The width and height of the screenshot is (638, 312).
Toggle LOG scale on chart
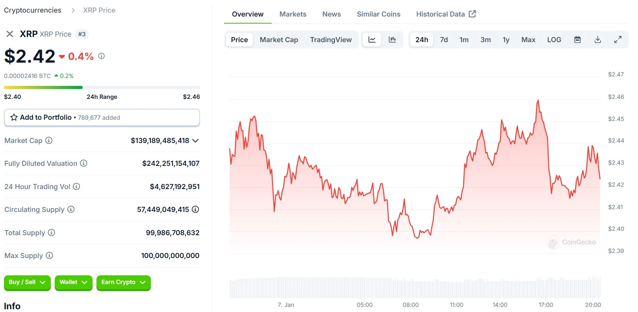click(554, 39)
